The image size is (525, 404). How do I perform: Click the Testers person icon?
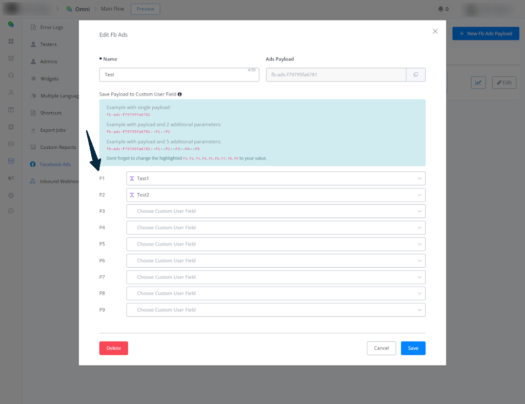(x=33, y=45)
